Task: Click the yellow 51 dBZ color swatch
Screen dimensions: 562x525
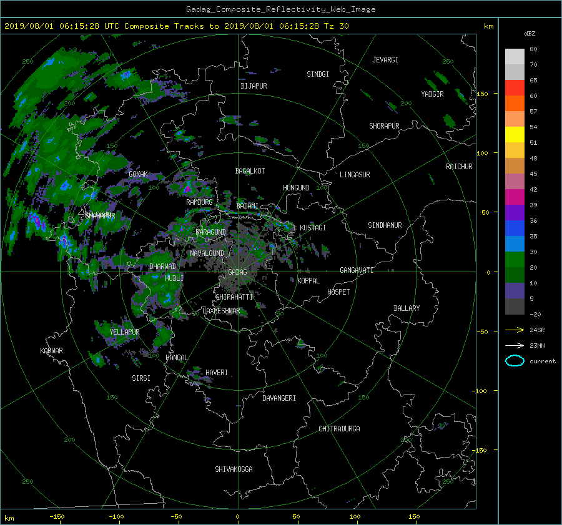Action: (515, 135)
